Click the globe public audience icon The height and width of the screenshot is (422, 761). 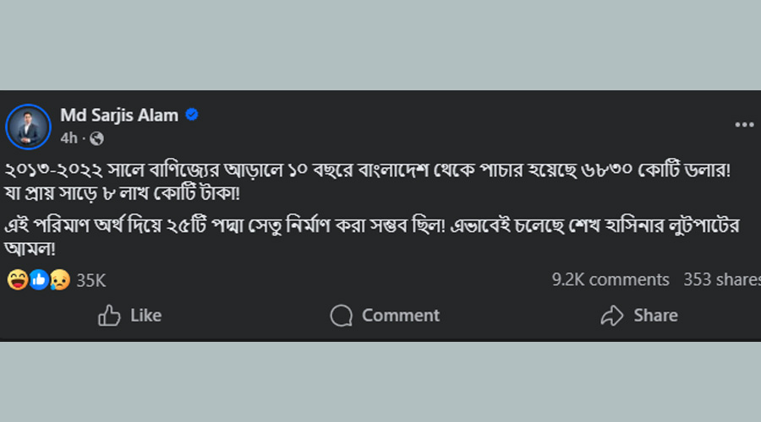(x=96, y=138)
